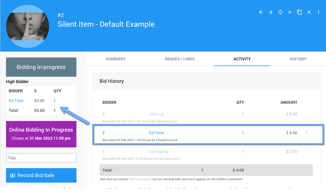Open Ed Time in High Bidder panel
The image size is (326, 196).
(16, 101)
